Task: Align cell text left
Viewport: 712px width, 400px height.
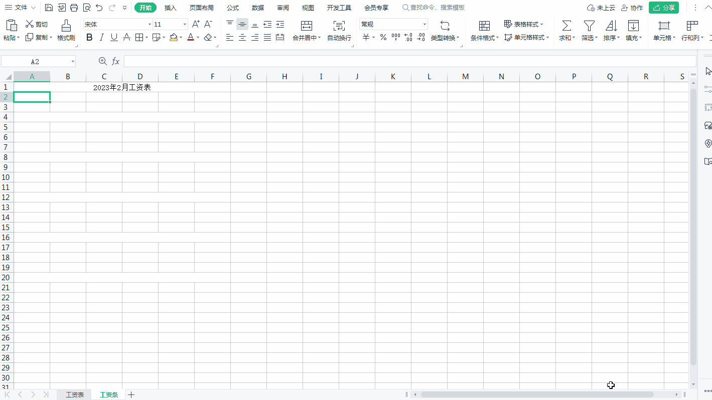Action: point(230,37)
